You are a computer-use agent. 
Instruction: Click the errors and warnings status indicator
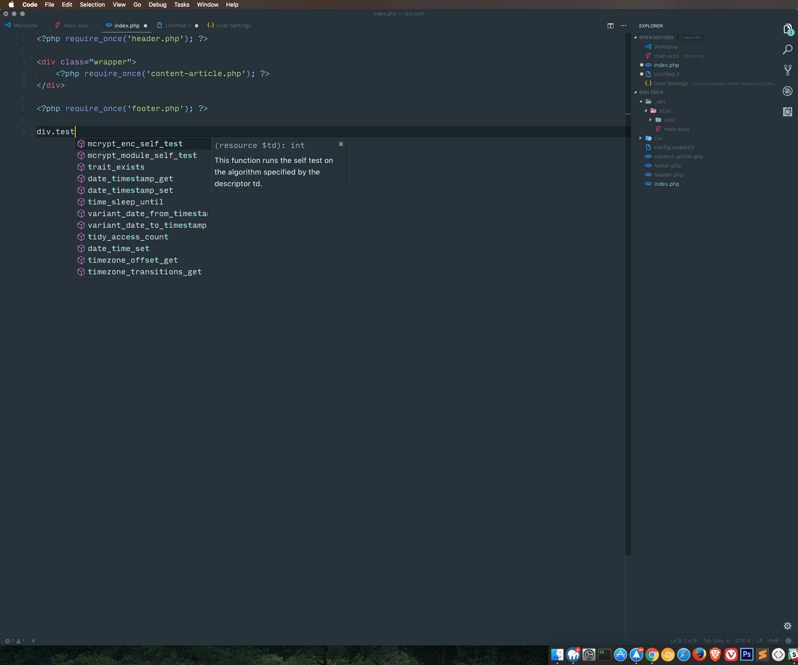(15, 641)
